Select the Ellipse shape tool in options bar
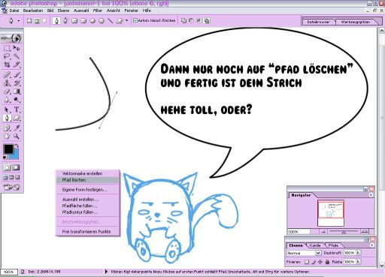The width and height of the screenshot is (385, 277). click(x=92, y=21)
